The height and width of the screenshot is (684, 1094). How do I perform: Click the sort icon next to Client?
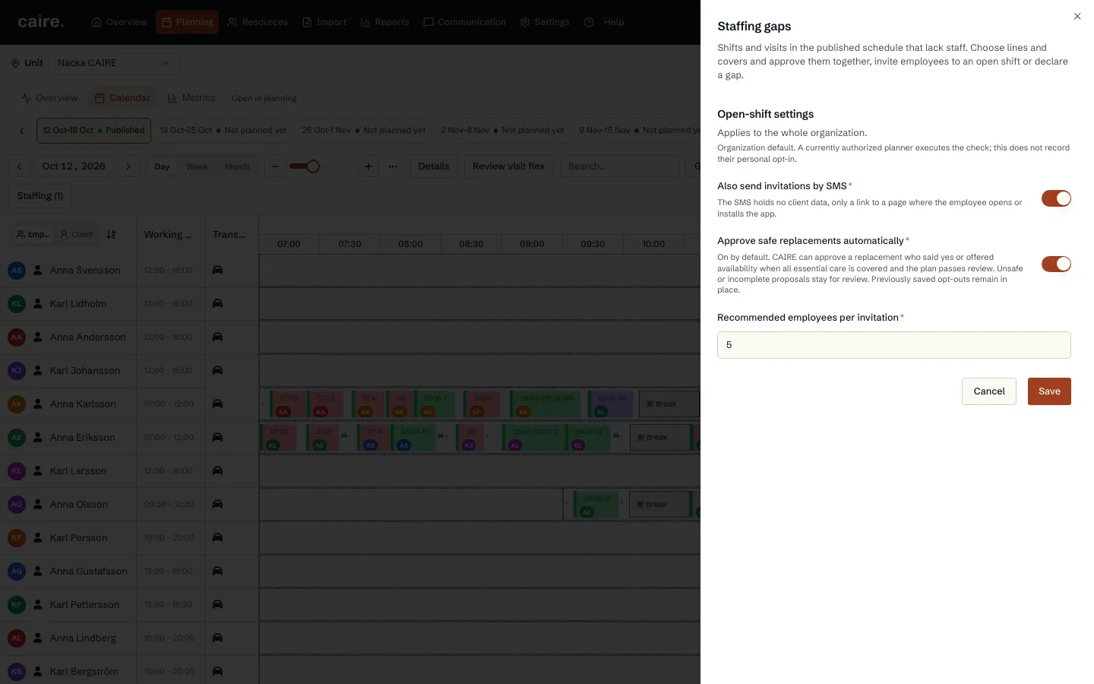[111, 234]
